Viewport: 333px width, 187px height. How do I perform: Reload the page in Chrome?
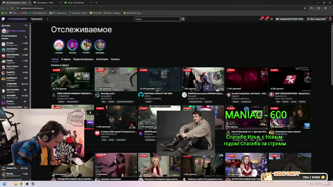pos(12,8)
